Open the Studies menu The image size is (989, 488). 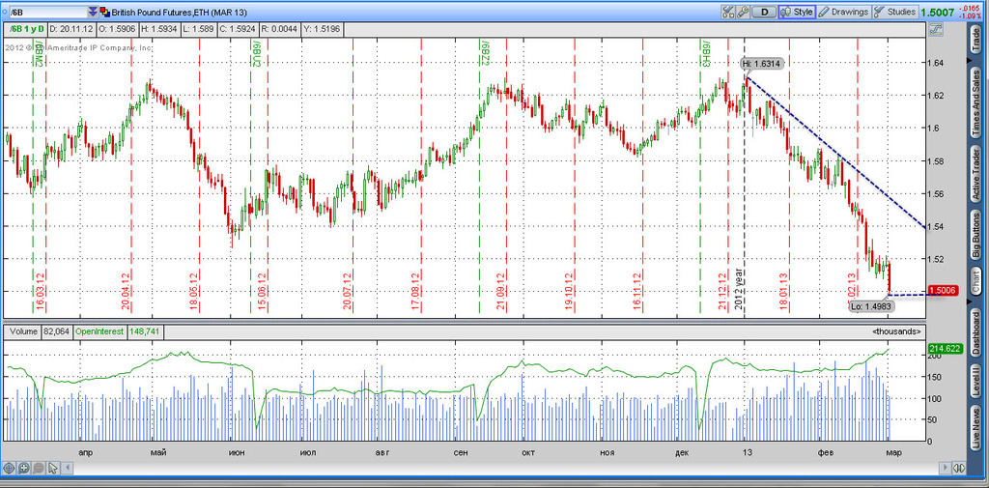tap(895, 12)
